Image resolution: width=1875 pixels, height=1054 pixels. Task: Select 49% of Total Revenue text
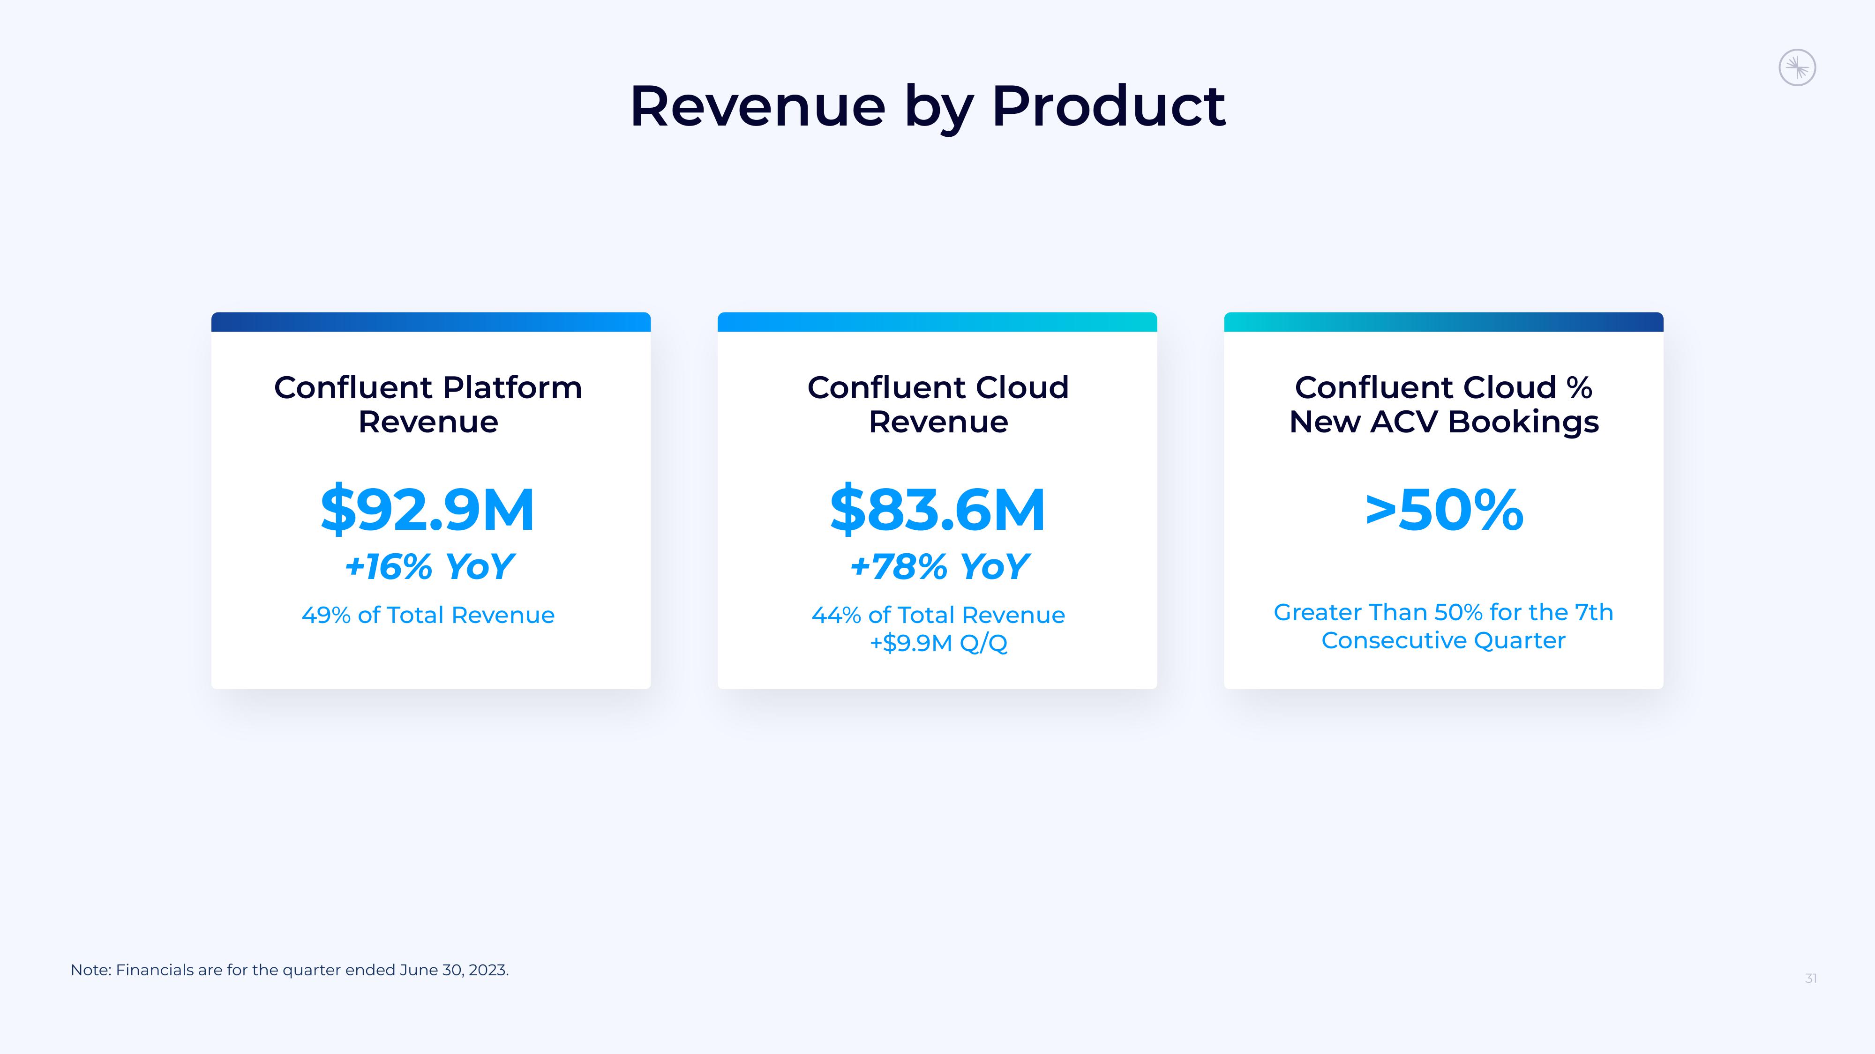(x=428, y=616)
